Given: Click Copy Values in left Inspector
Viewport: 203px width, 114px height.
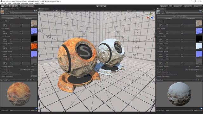Looking at the screenshot, I should 10,18.
